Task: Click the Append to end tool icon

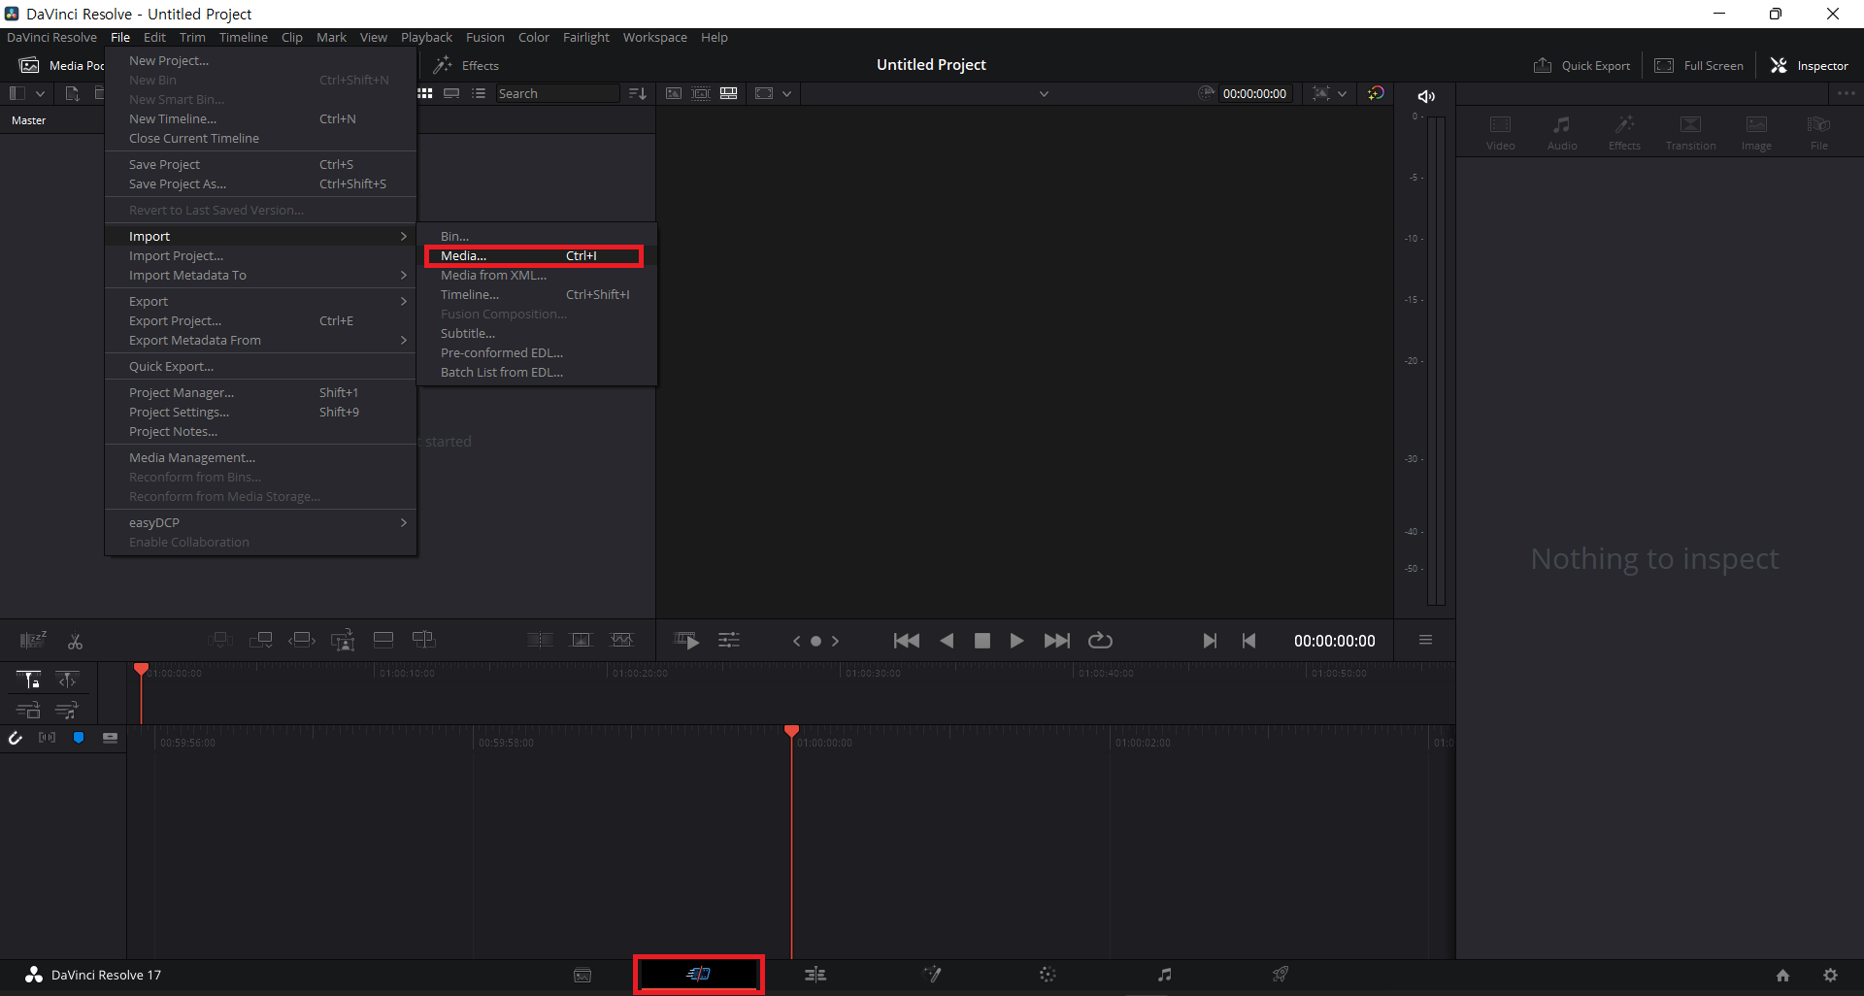Action: tap(261, 640)
